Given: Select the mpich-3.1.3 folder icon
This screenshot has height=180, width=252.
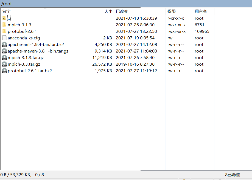Looking at the screenshot, I should 4,25.
